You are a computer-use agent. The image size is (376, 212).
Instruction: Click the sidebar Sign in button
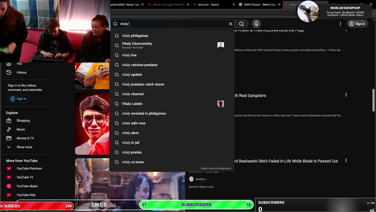(19, 99)
